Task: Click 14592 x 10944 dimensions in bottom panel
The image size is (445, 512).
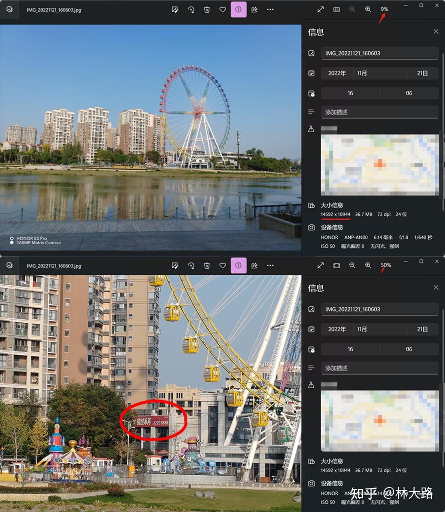Action: pos(335,470)
